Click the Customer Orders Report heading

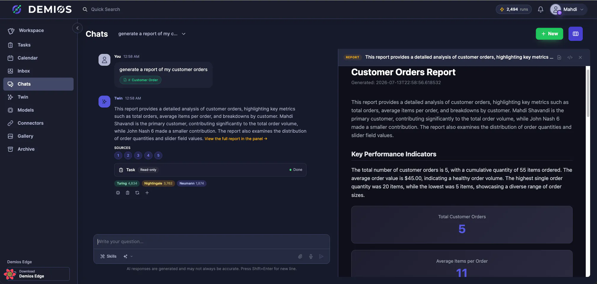403,72
